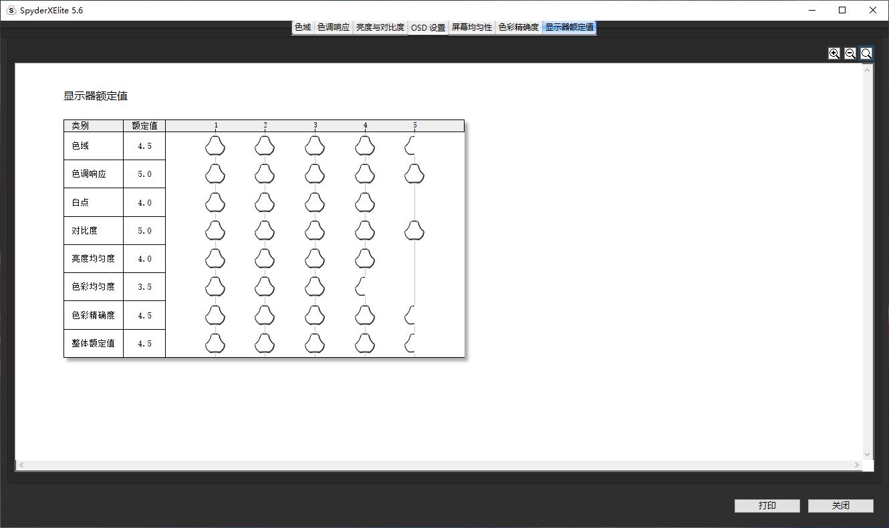Screen dimensions: 889x528
Task: Click the 打印 button
Action: pyautogui.click(x=767, y=506)
